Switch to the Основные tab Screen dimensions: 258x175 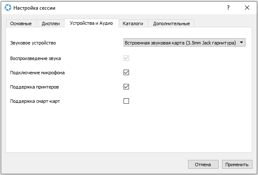pyautogui.click(x=21, y=24)
